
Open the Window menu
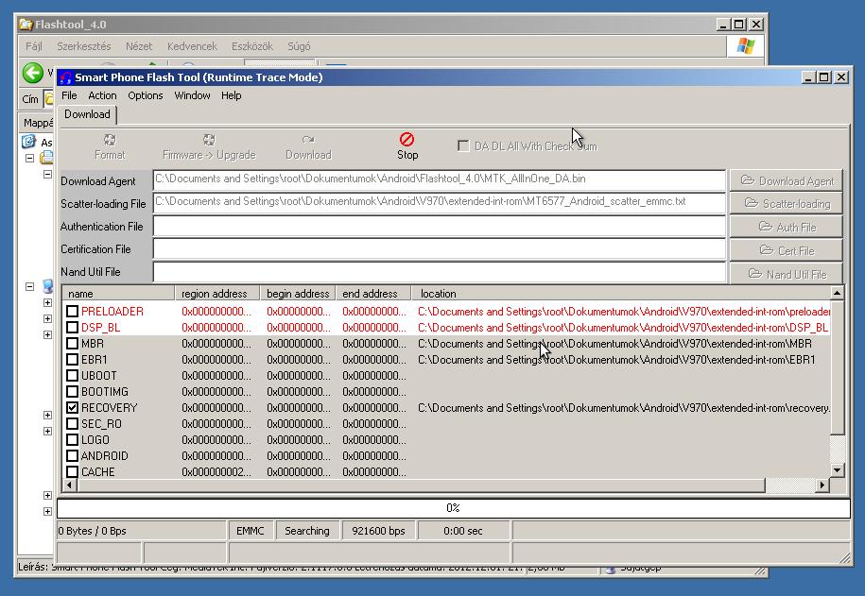pos(192,95)
